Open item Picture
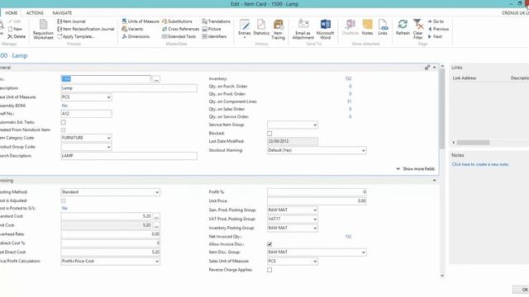Viewport: 529px width, 297px height. pyautogui.click(x=212, y=29)
